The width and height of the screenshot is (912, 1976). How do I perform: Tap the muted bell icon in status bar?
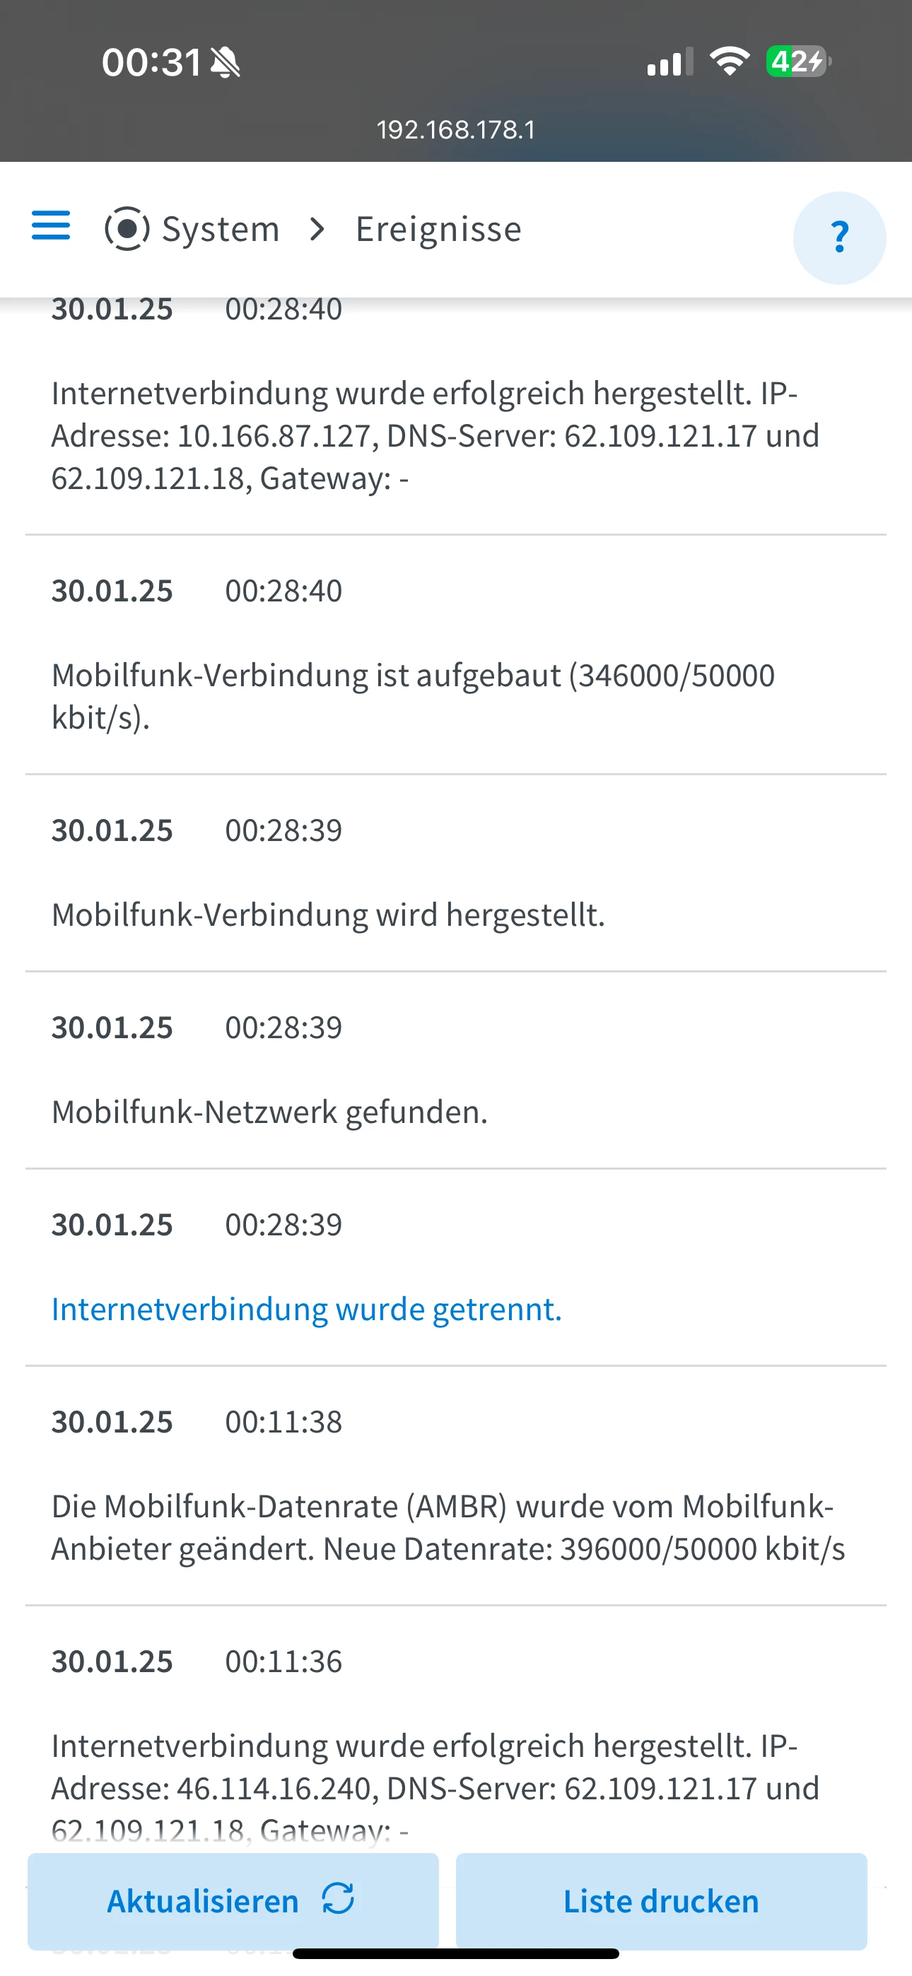[x=225, y=62]
